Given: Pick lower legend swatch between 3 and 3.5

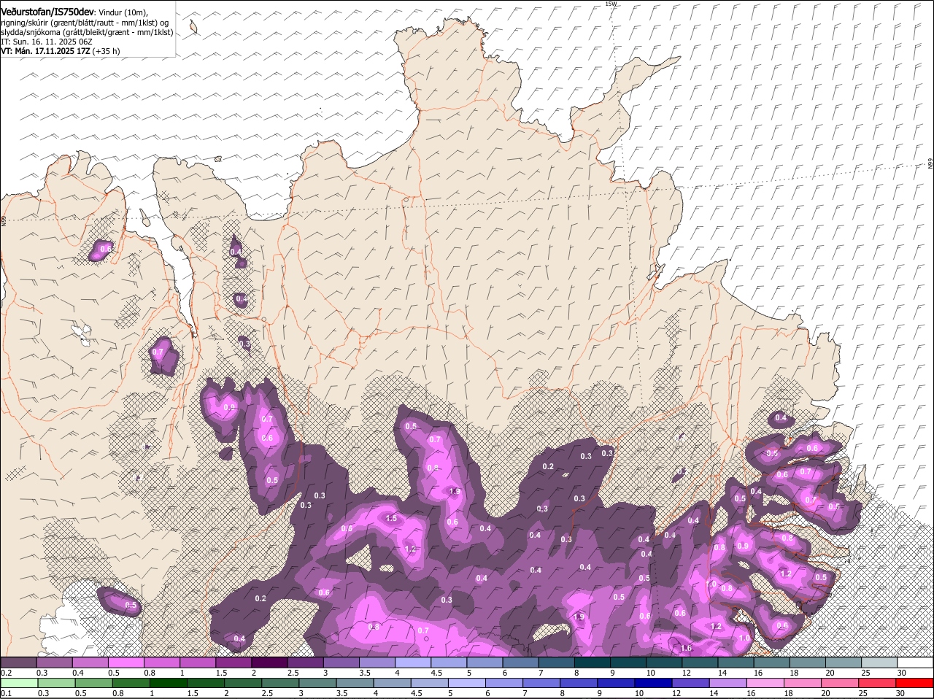Looking at the screenshot, I should click(317, 683).
